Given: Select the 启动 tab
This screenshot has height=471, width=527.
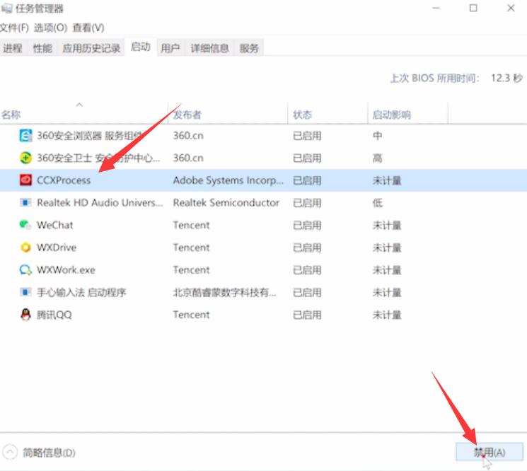Looking at the screenshot, I should click(x=141, y=47).
